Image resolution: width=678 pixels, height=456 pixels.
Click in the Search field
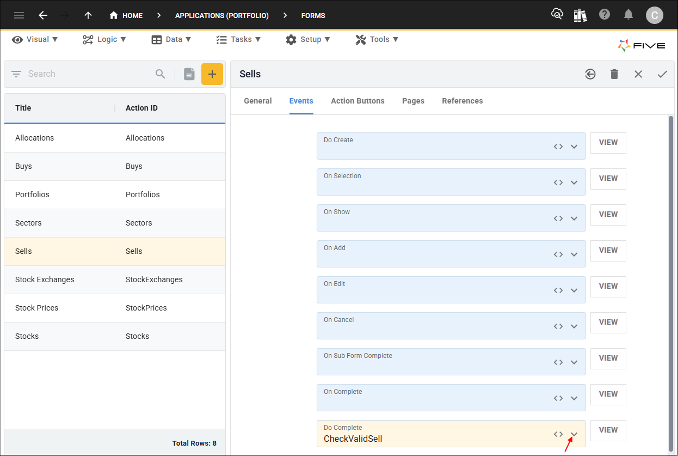tap(90, 74)
